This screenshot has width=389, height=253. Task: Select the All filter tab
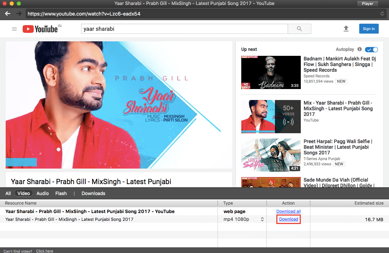click(8, 193)
